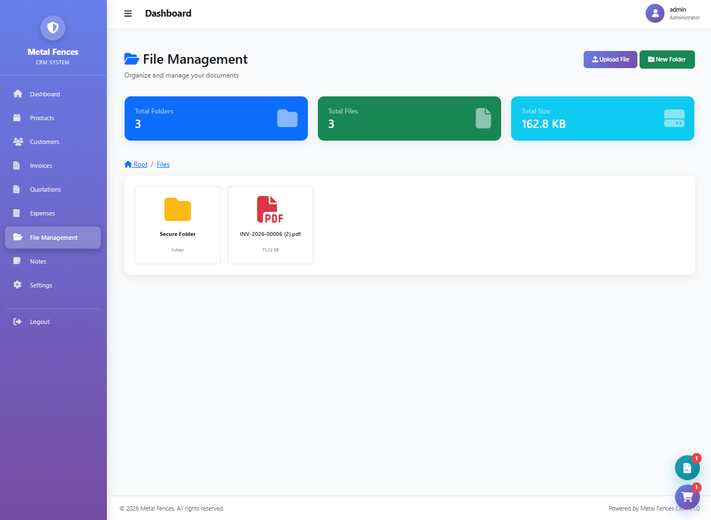Click the Customers people icon

click(x=17, y=142)
